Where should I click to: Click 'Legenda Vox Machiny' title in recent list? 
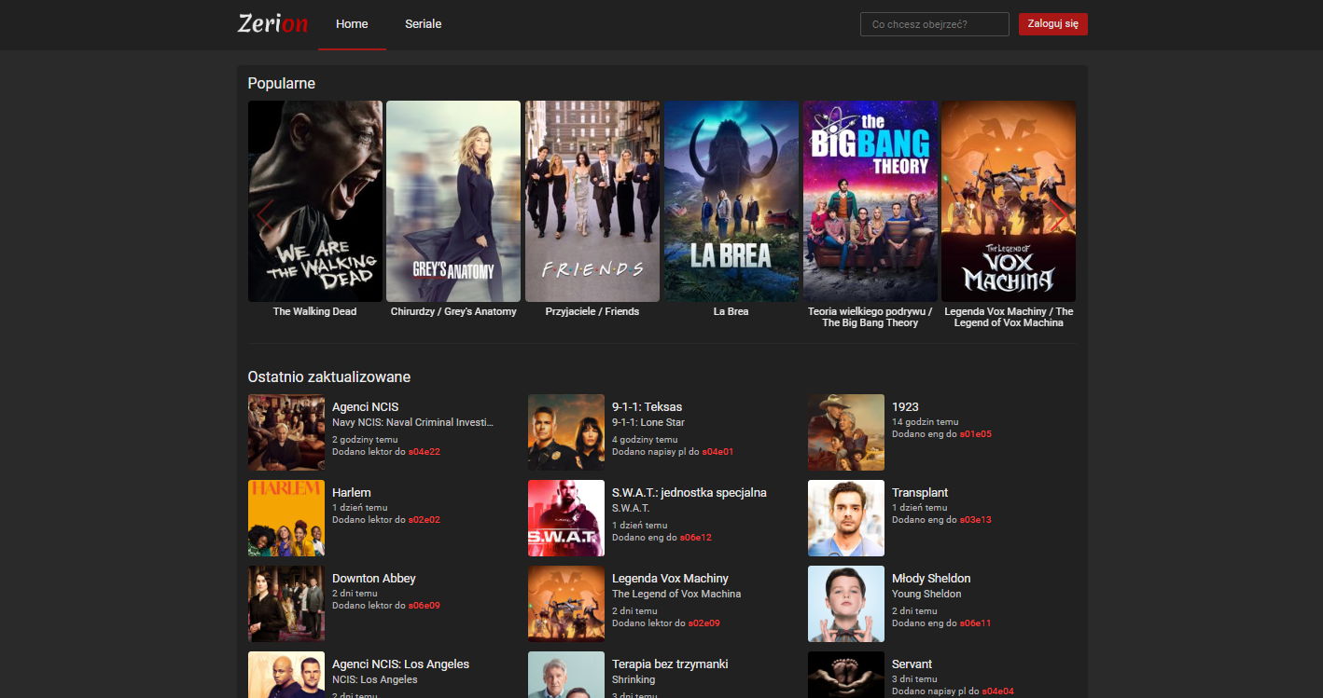[670, 579]
